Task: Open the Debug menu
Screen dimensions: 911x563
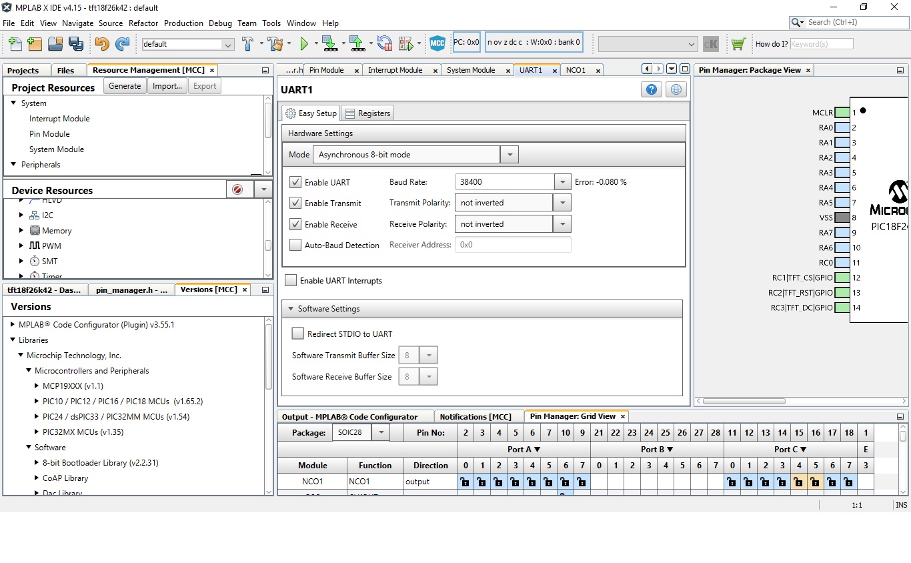Action: (x=220, y=23)
